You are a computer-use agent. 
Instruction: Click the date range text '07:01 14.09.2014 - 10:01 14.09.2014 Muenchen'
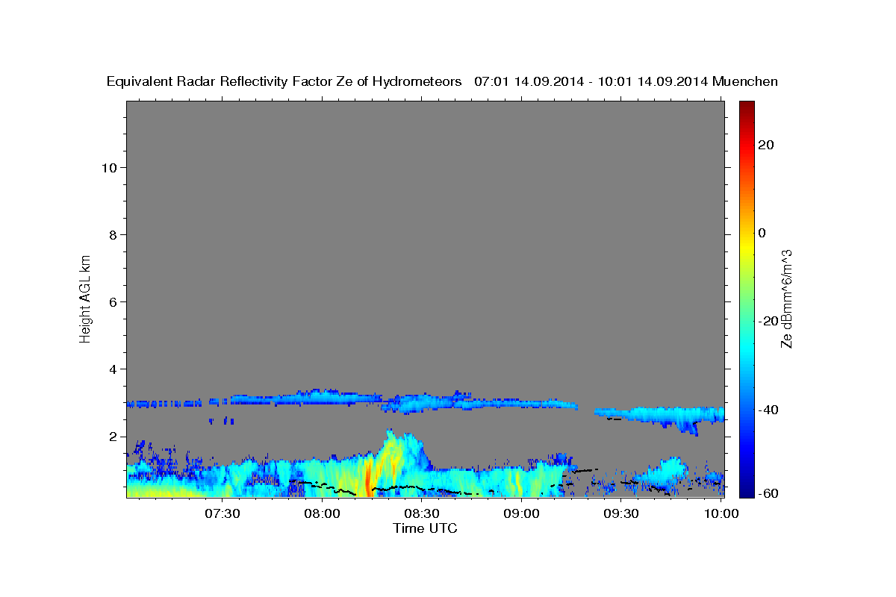click(626, 81)
